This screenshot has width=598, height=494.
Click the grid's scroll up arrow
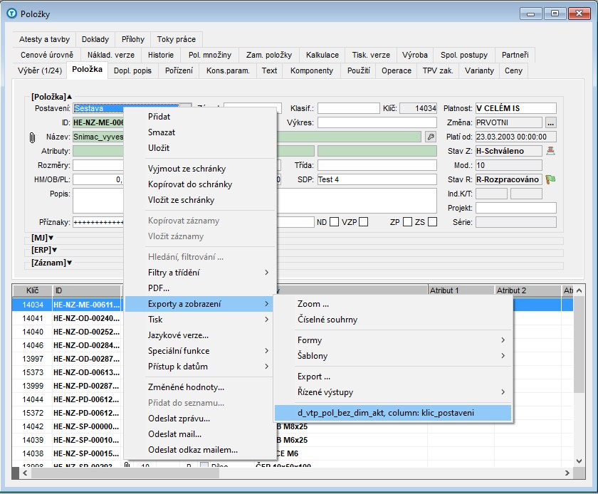579,290
